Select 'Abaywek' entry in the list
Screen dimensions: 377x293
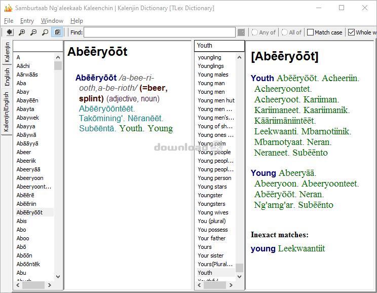click(x=28, y=118)
